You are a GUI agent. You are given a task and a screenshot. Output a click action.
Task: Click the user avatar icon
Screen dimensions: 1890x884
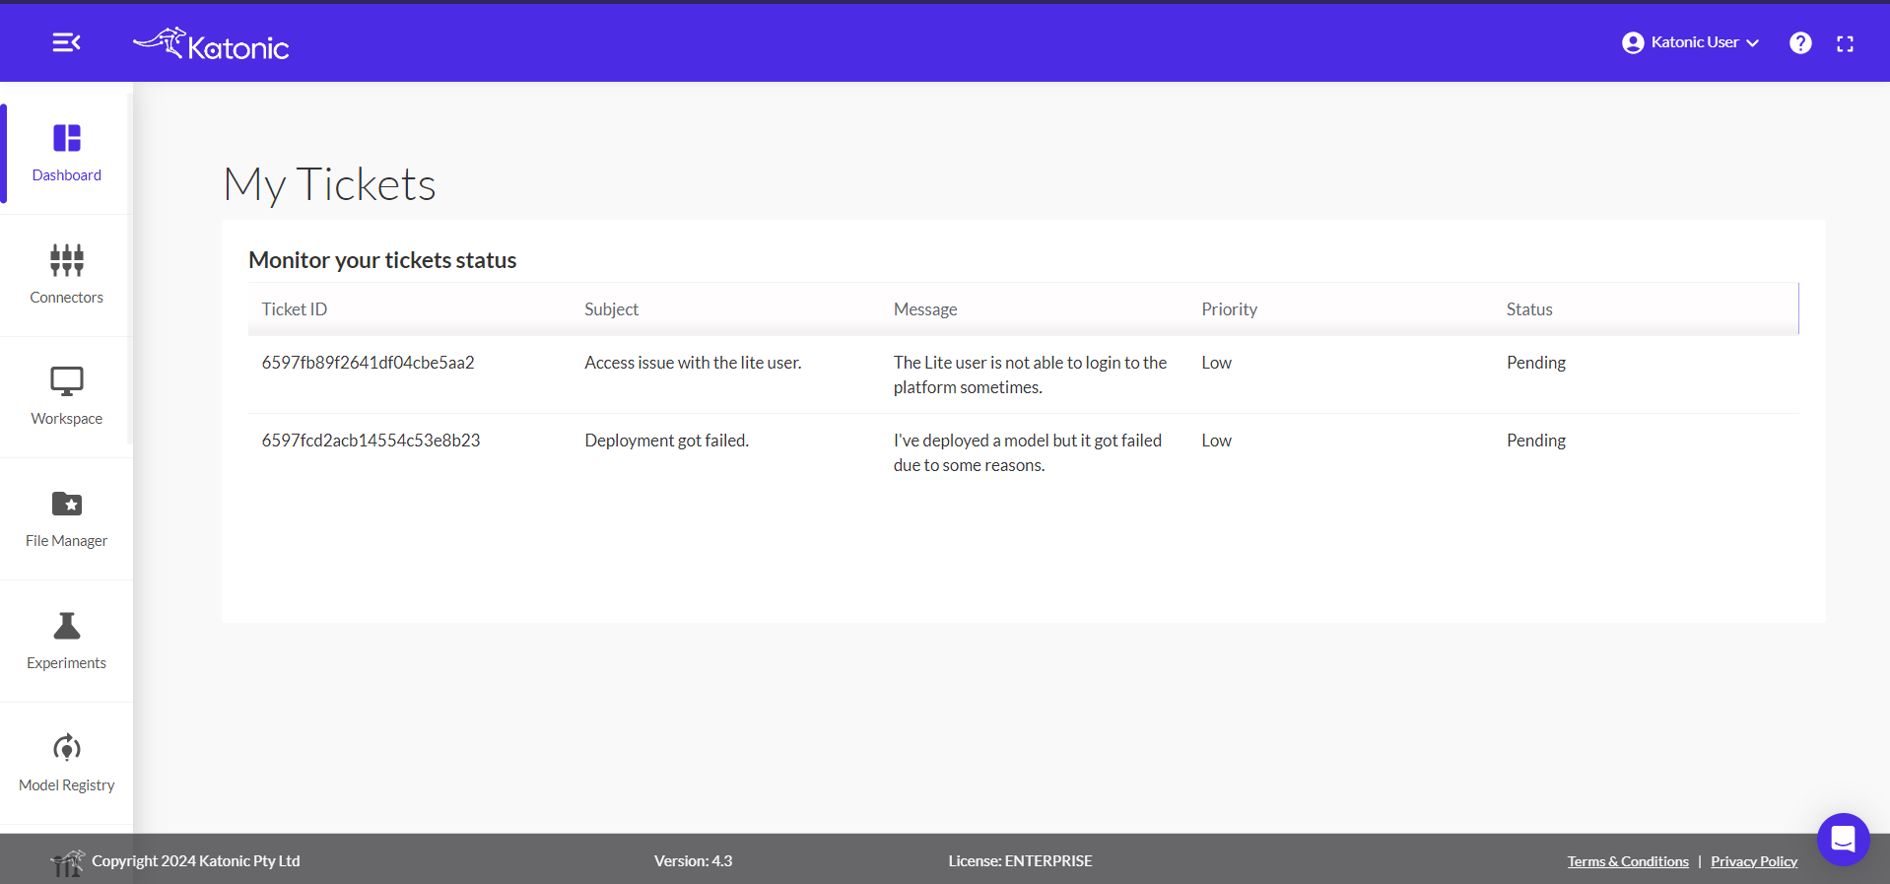[1633, 42]
